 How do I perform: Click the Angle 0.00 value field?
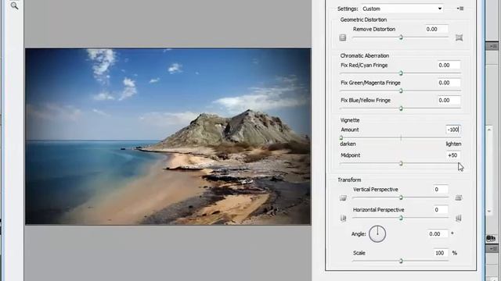437,234
